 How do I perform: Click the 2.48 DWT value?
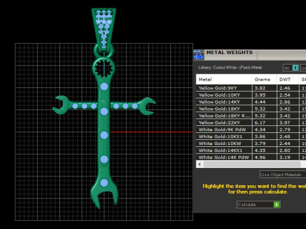[x=285, y=137]
